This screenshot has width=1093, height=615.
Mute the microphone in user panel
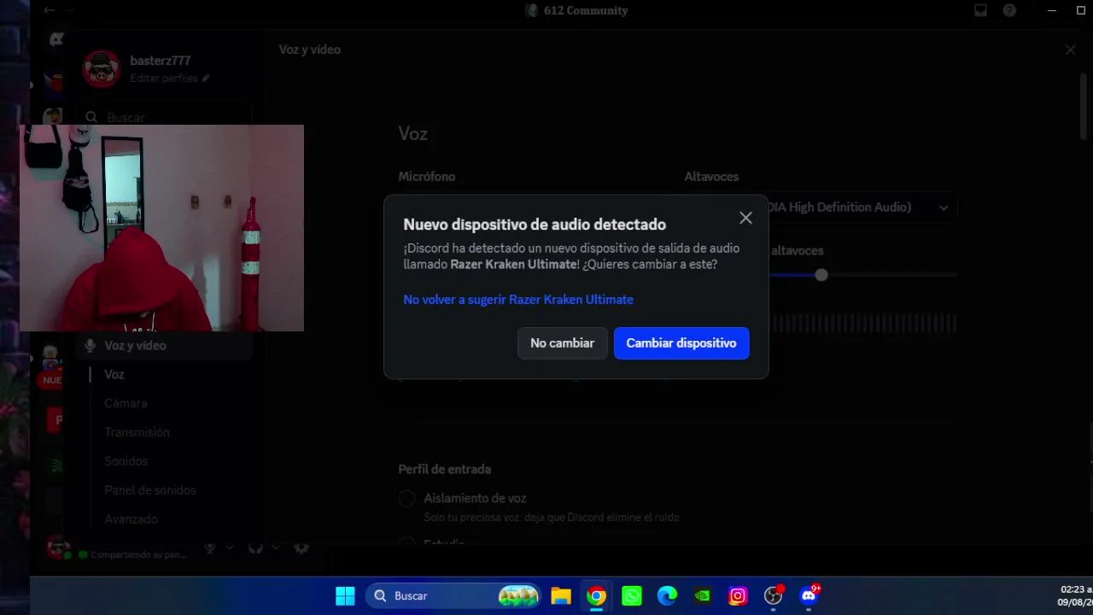coord(210,548)
